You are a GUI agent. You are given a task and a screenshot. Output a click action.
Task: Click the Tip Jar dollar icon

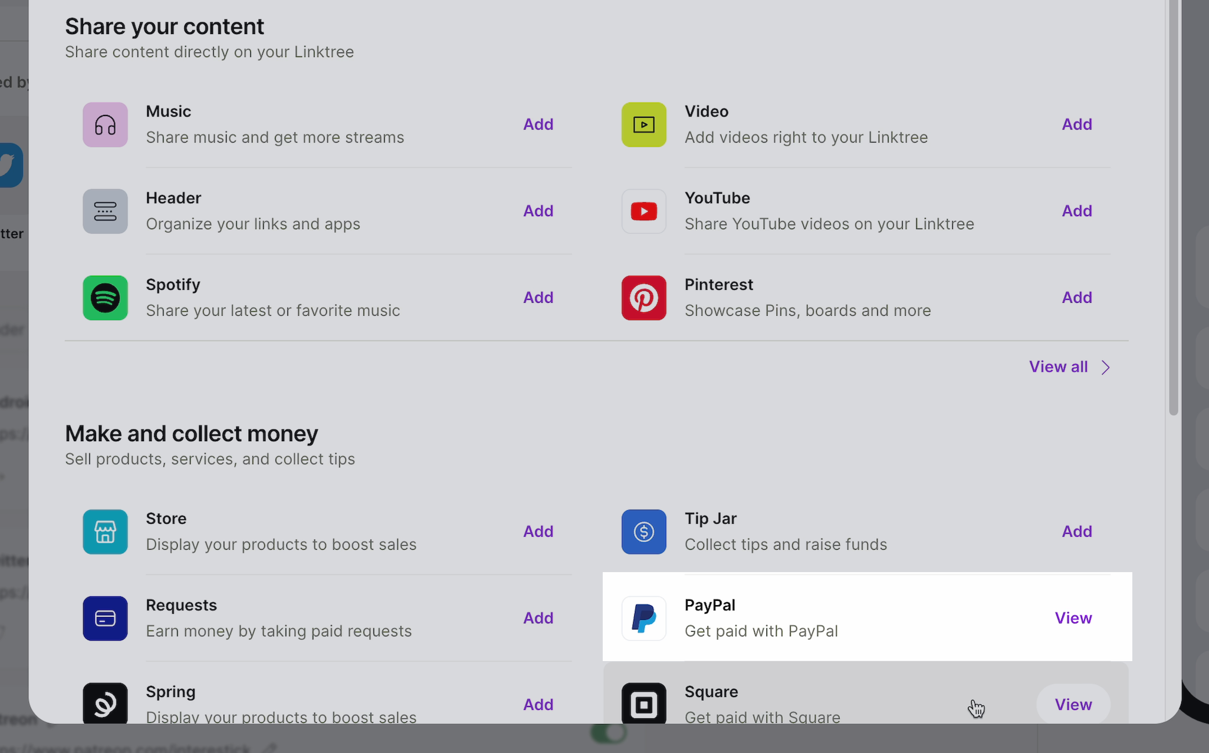pyautogui.click(x=643, y=532)
